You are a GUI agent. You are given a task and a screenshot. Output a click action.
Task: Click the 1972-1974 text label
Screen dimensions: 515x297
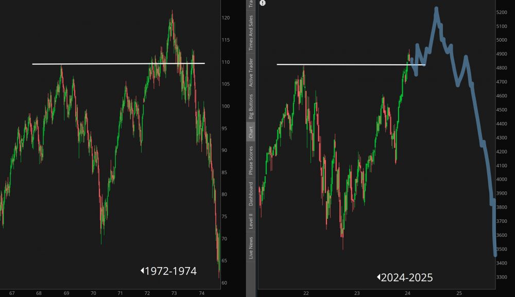171,271
